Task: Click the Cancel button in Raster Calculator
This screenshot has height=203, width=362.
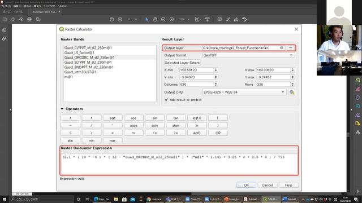Action: click(268, 186)
